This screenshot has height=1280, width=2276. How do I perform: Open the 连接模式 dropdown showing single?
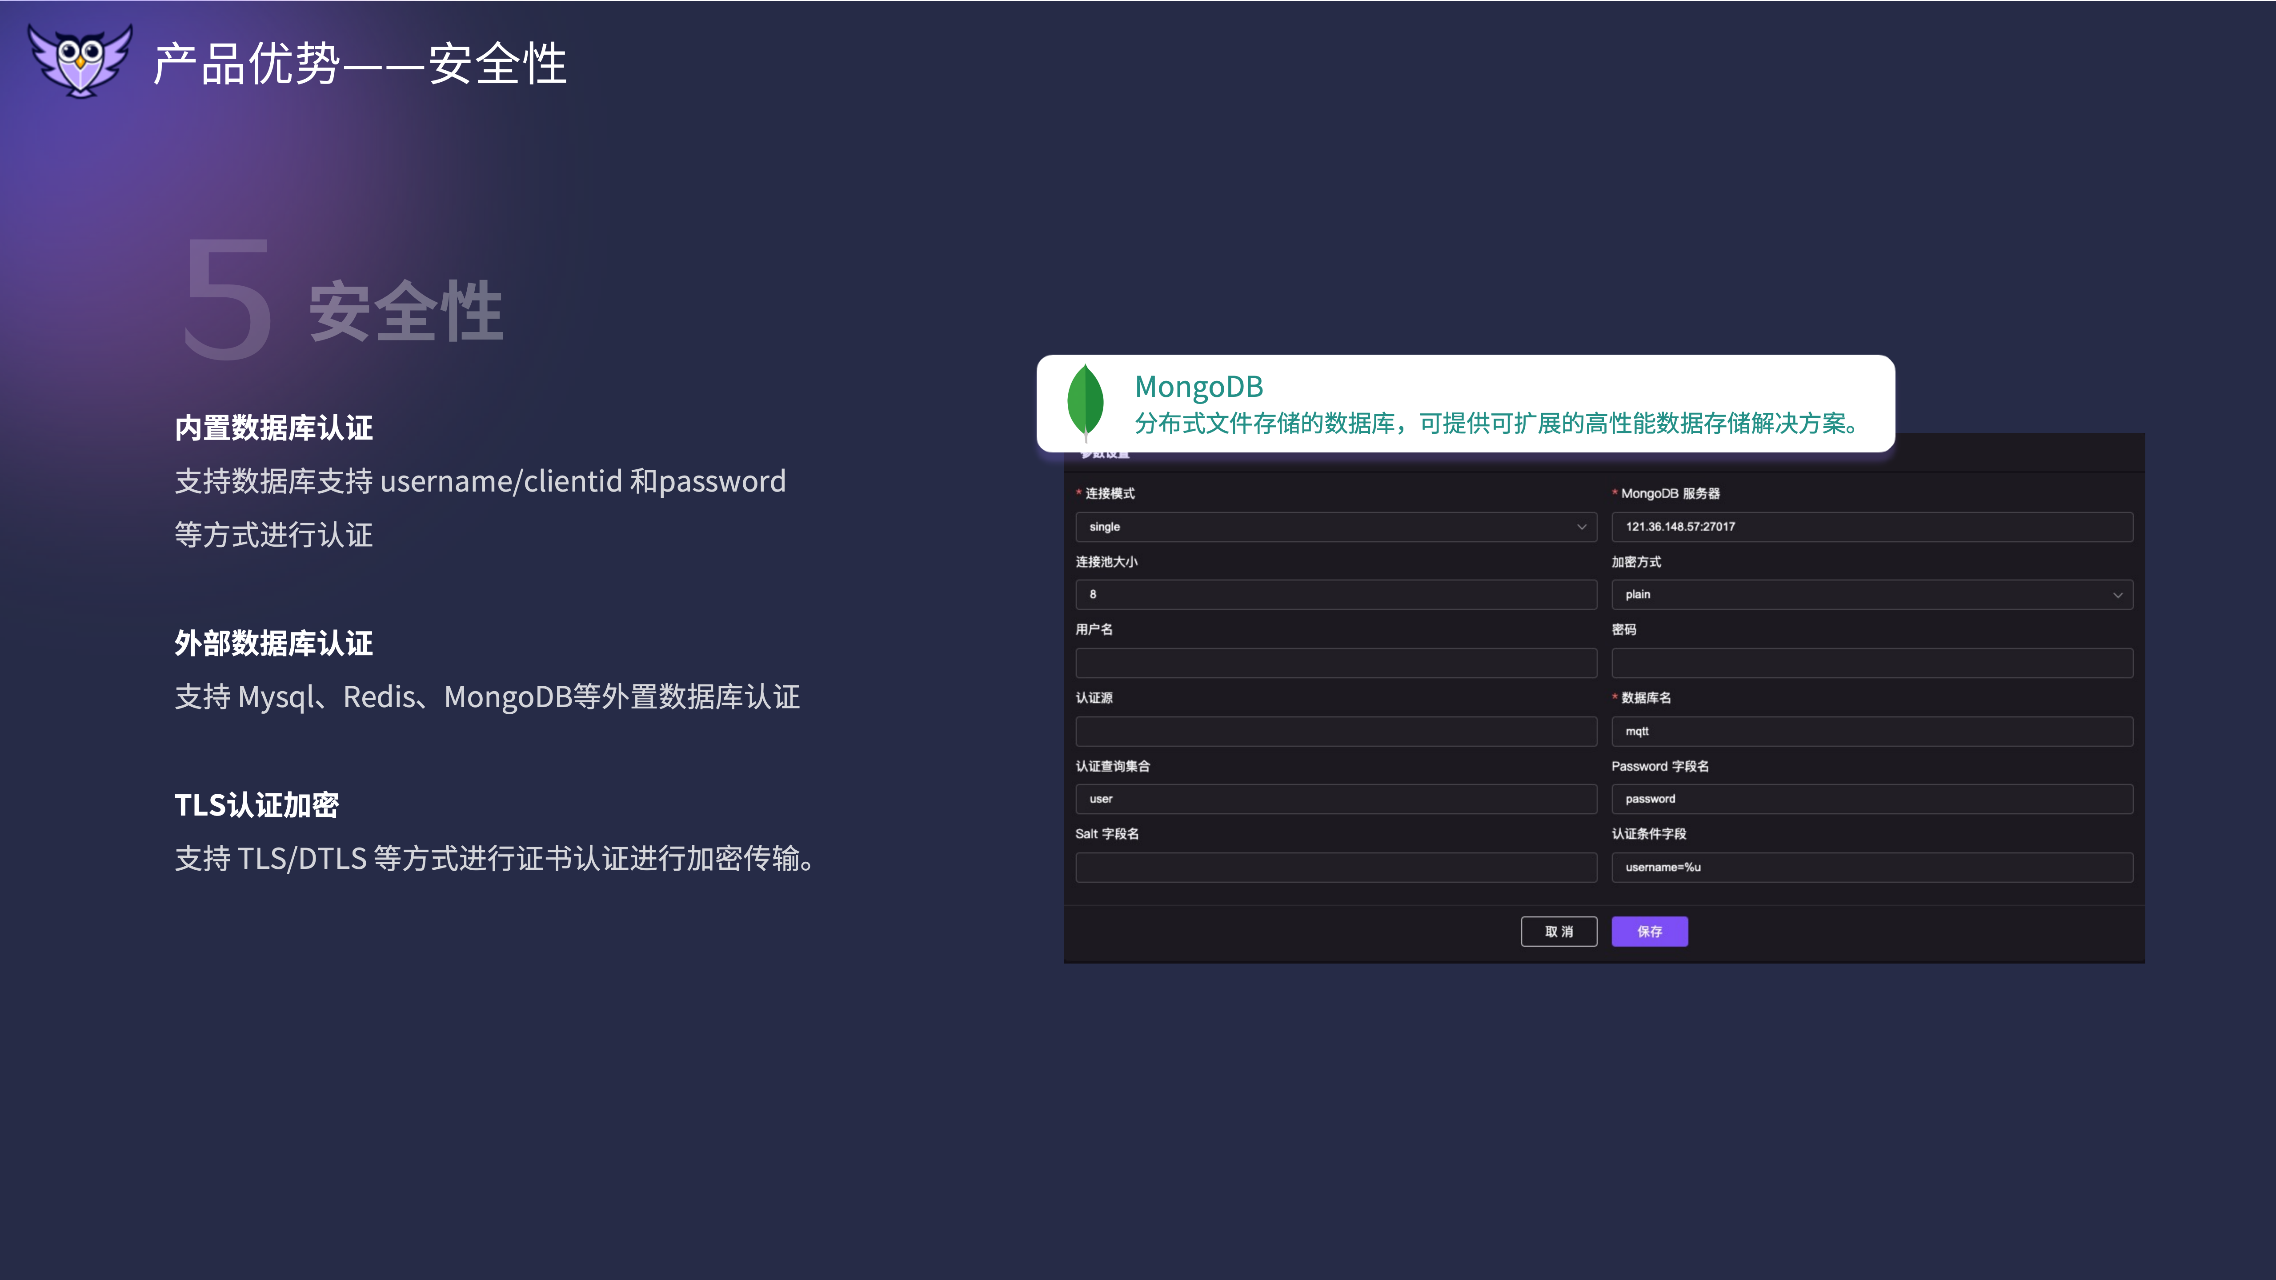coord(1335,527)
